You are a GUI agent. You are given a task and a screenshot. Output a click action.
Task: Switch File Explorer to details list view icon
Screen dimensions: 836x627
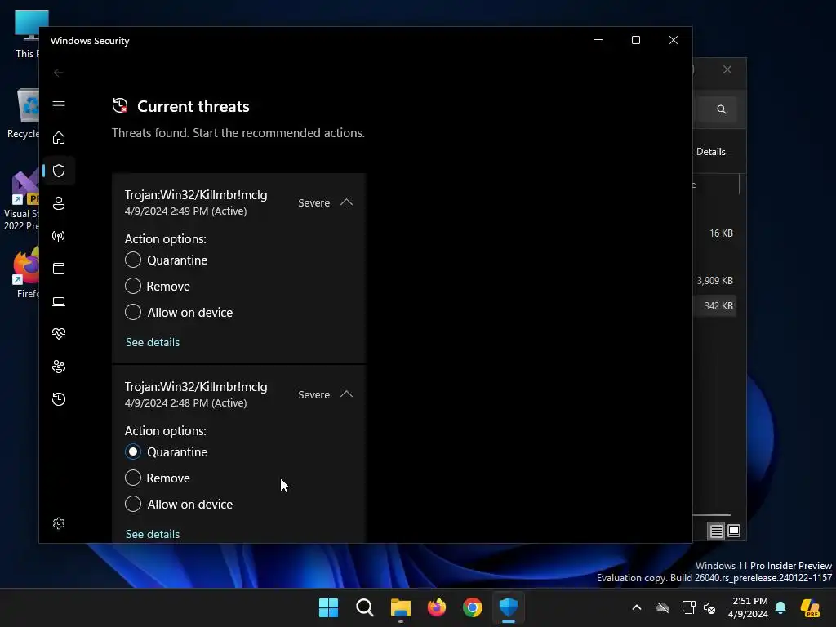click(716, 531)
